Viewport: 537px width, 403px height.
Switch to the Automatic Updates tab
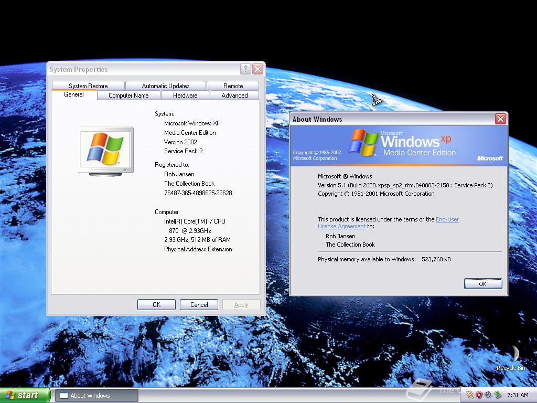(x=166, y=86)
